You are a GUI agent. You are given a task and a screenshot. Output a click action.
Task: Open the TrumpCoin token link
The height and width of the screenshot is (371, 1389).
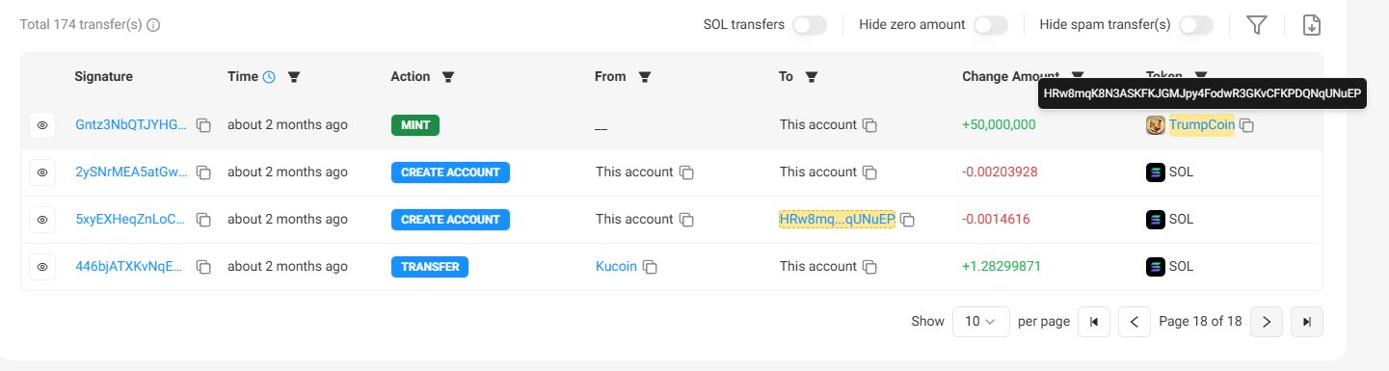tap(1201, 125)
